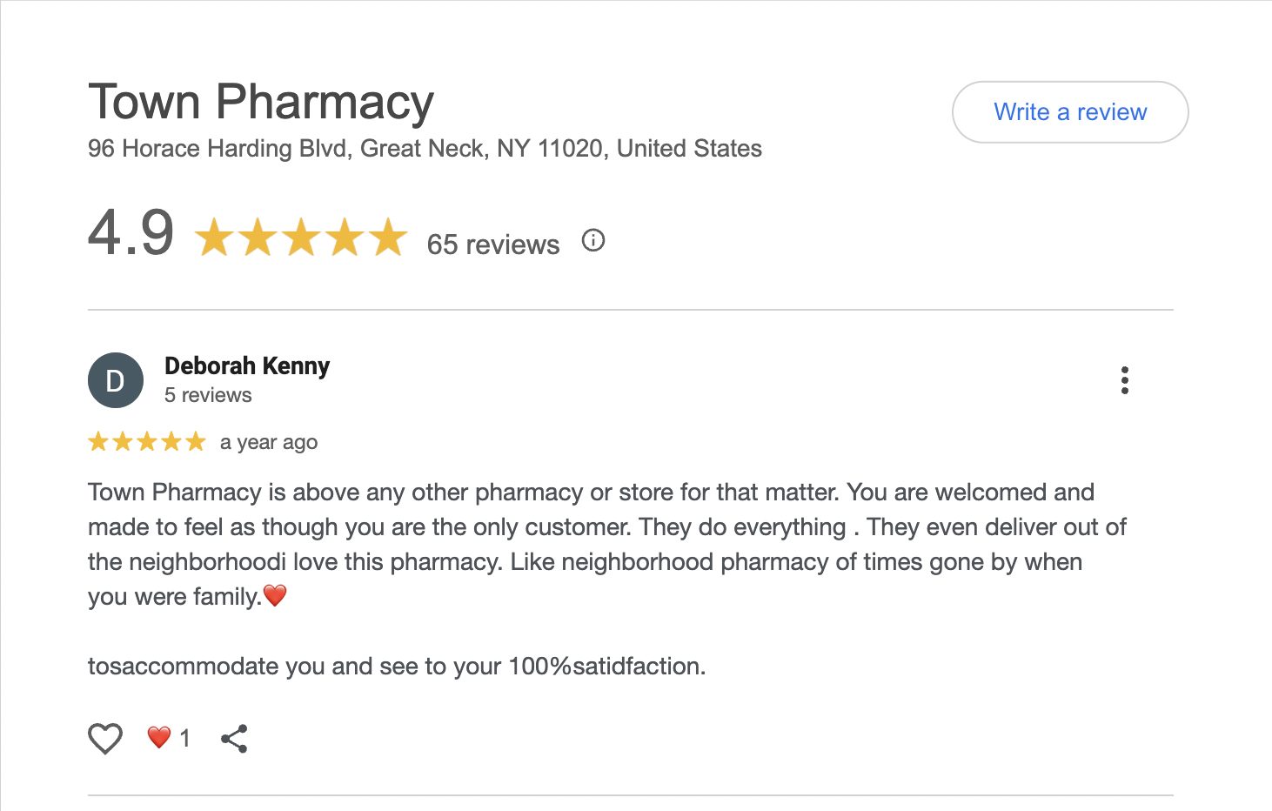
Task: Click the Town Pharmacy heading
Action: point(261,102)
